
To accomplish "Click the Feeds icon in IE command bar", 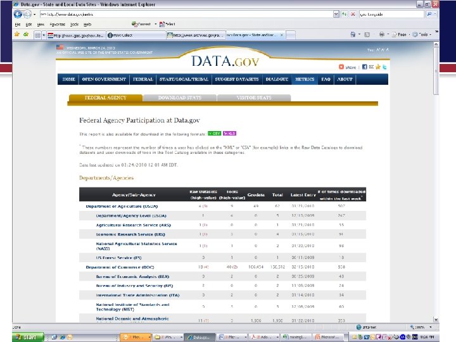I will (367, 34).
